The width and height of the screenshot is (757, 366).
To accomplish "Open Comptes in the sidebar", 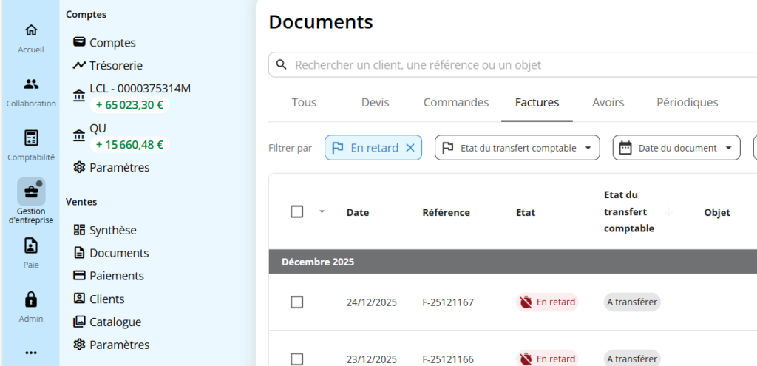I will [112, 42].
